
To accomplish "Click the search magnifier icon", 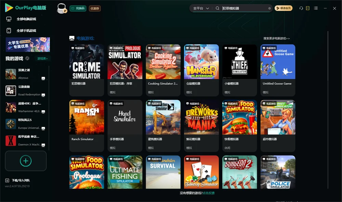I will 217,8.
